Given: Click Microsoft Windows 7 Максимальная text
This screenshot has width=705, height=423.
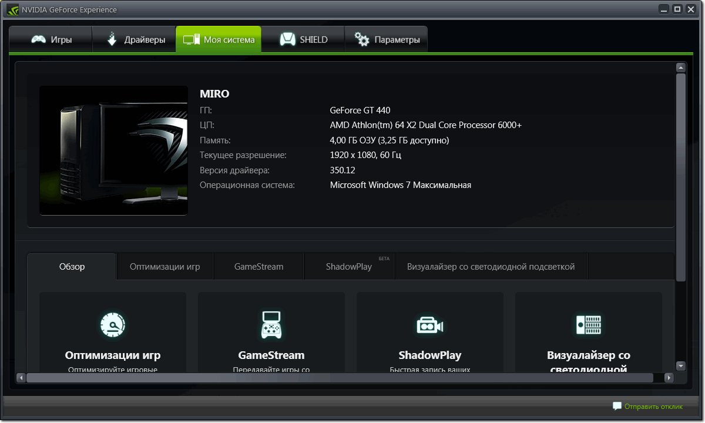Looking at the screenshot, I should (401, 185).
